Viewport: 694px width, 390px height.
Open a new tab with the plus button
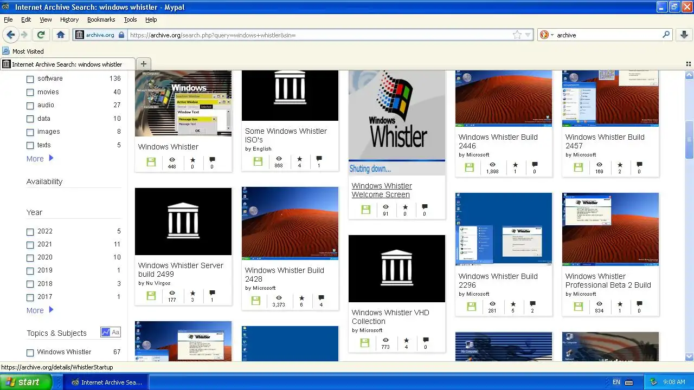point(144,64)
